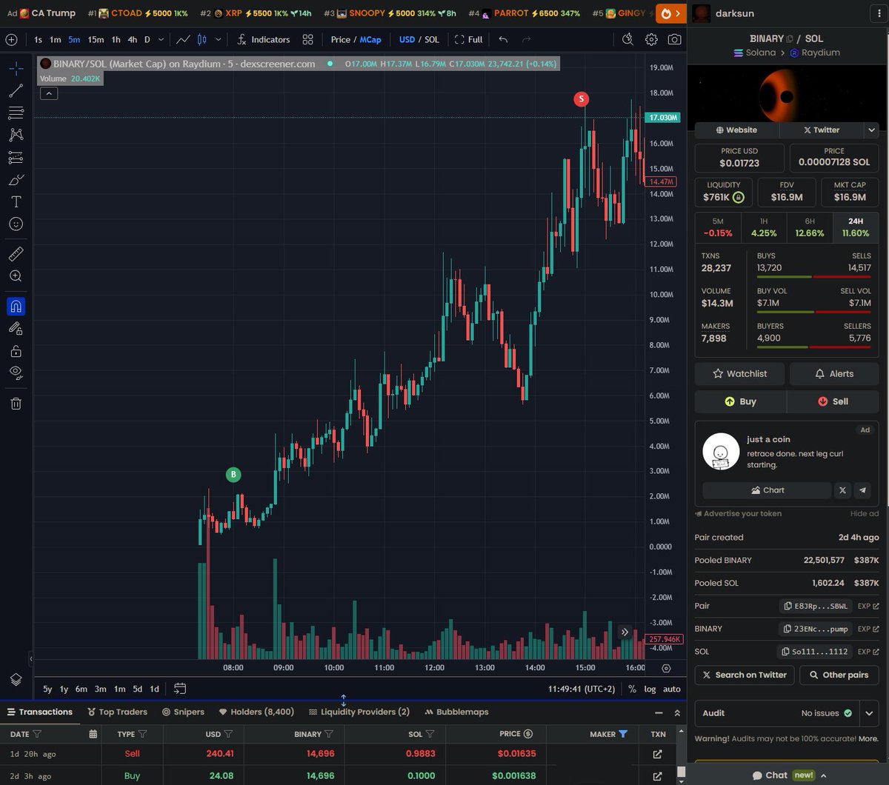Open the Liquidity Providers (2) tab

(x=359, y=712)
